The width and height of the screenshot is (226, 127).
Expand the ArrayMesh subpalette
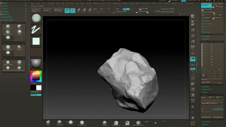[206, 36]
